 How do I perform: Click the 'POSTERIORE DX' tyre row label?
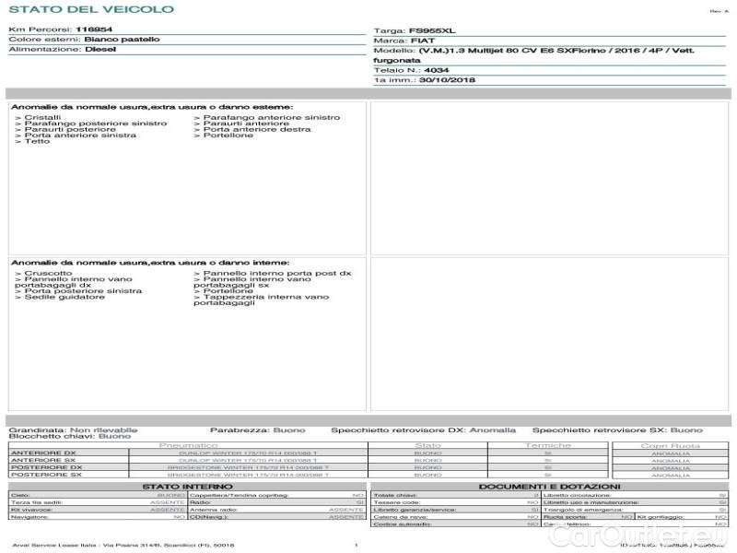coord(47,468)
